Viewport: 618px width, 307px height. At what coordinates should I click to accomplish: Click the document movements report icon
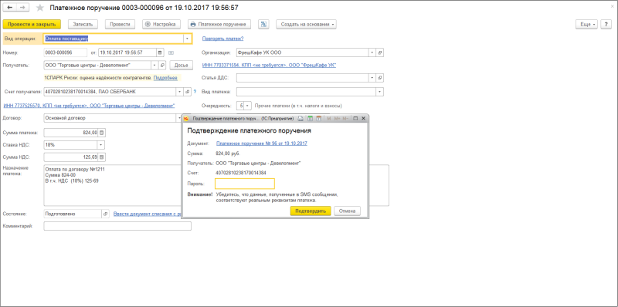click(263, 25)
